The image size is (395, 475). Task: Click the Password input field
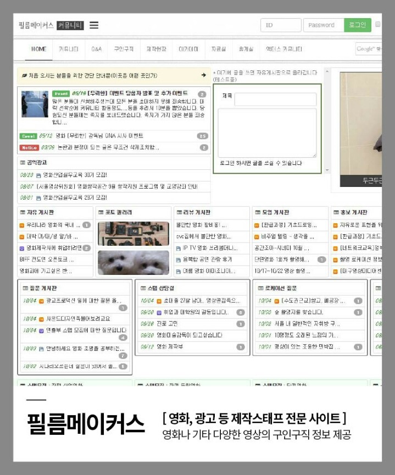pyautogui.click(x=324, y=25)
